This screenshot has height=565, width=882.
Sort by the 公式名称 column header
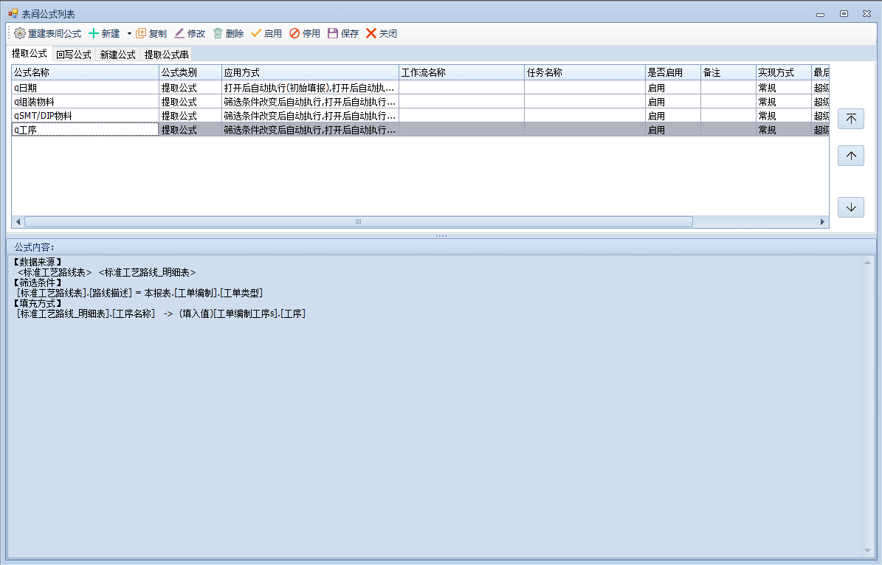coord(85,72)
